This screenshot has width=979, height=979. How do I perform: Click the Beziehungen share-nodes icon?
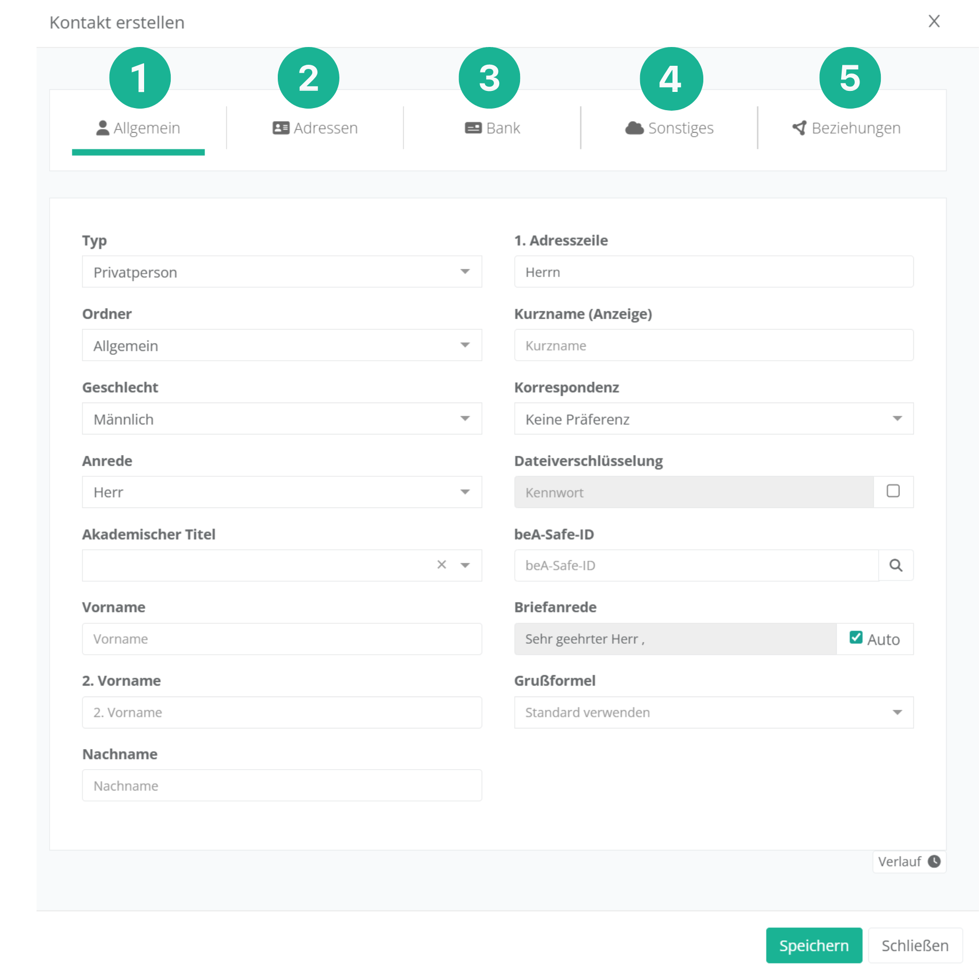[x=799, y=128]
